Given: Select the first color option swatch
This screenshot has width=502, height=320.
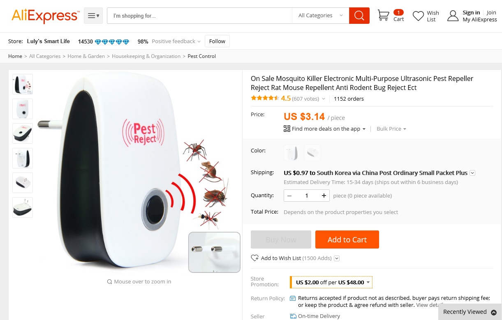Looking at the screenshot, I should tap(291, 153).
